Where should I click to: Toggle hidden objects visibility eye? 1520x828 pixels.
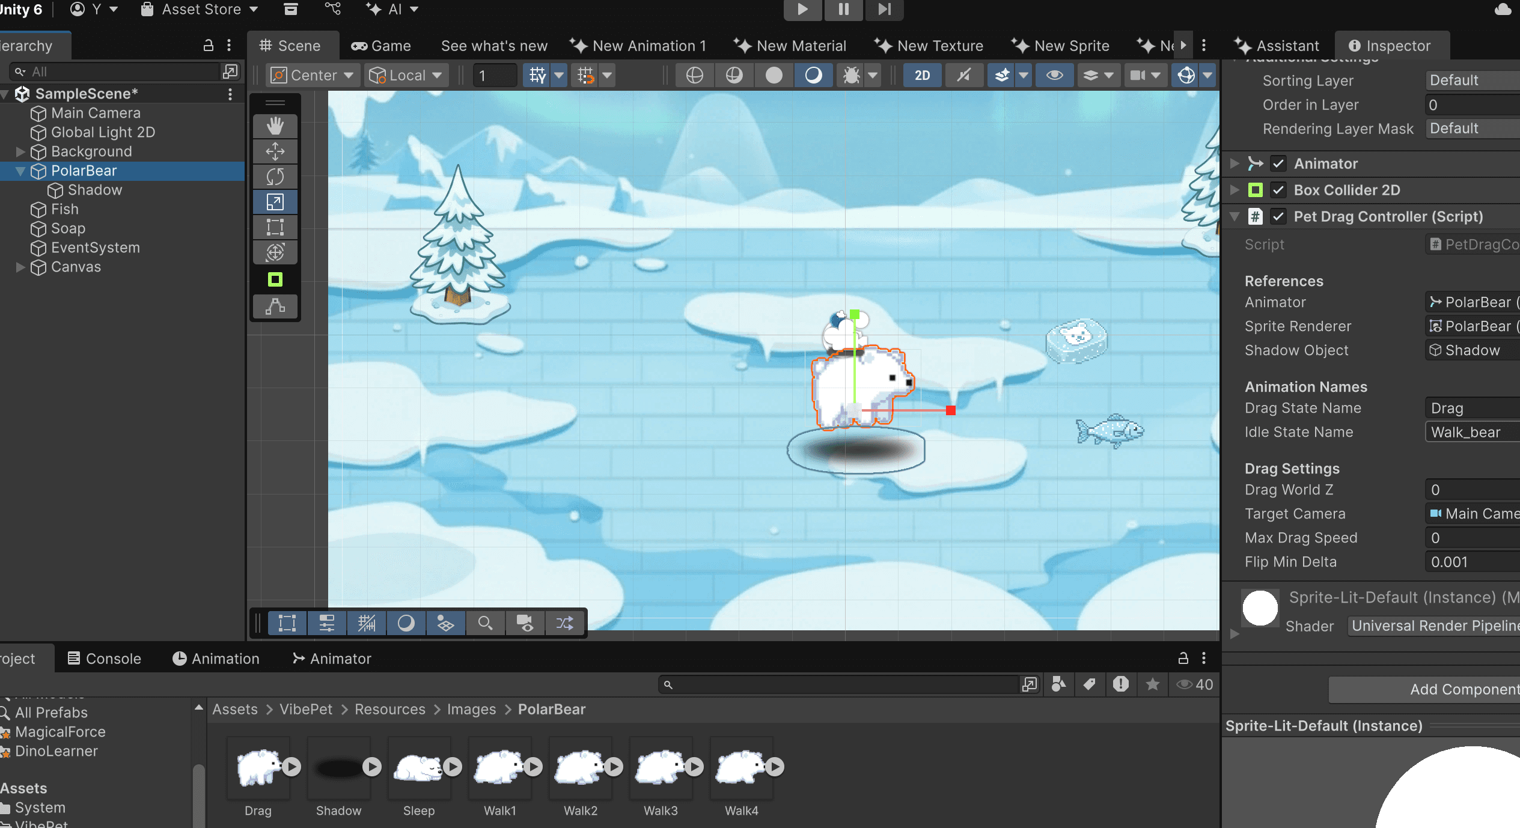tap(1054, 75)
